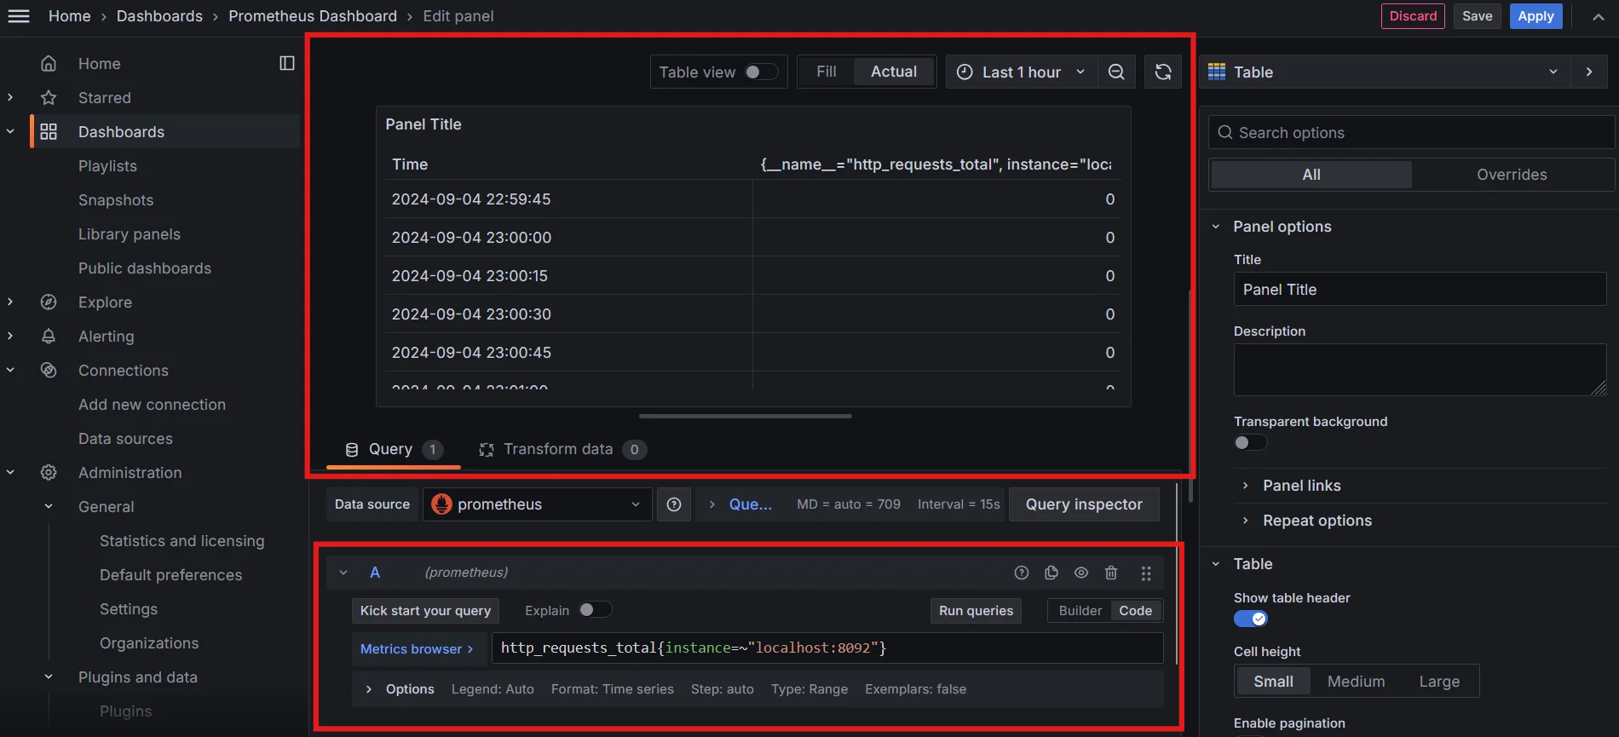
Task: Set cell height to Small
Action: [1273, 682]
